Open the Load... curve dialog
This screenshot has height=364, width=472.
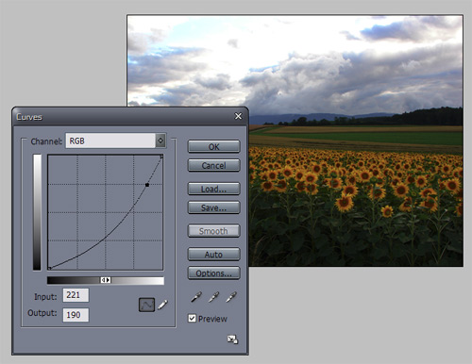tap(213, 189)
